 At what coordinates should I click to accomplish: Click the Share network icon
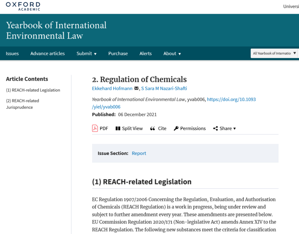coord(215,128)
